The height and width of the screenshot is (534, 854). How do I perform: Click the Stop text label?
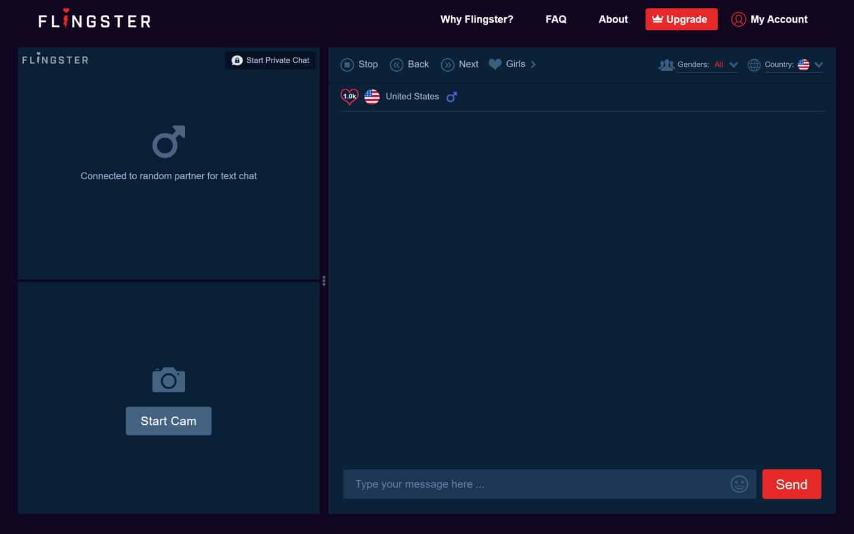coord(368,64)
